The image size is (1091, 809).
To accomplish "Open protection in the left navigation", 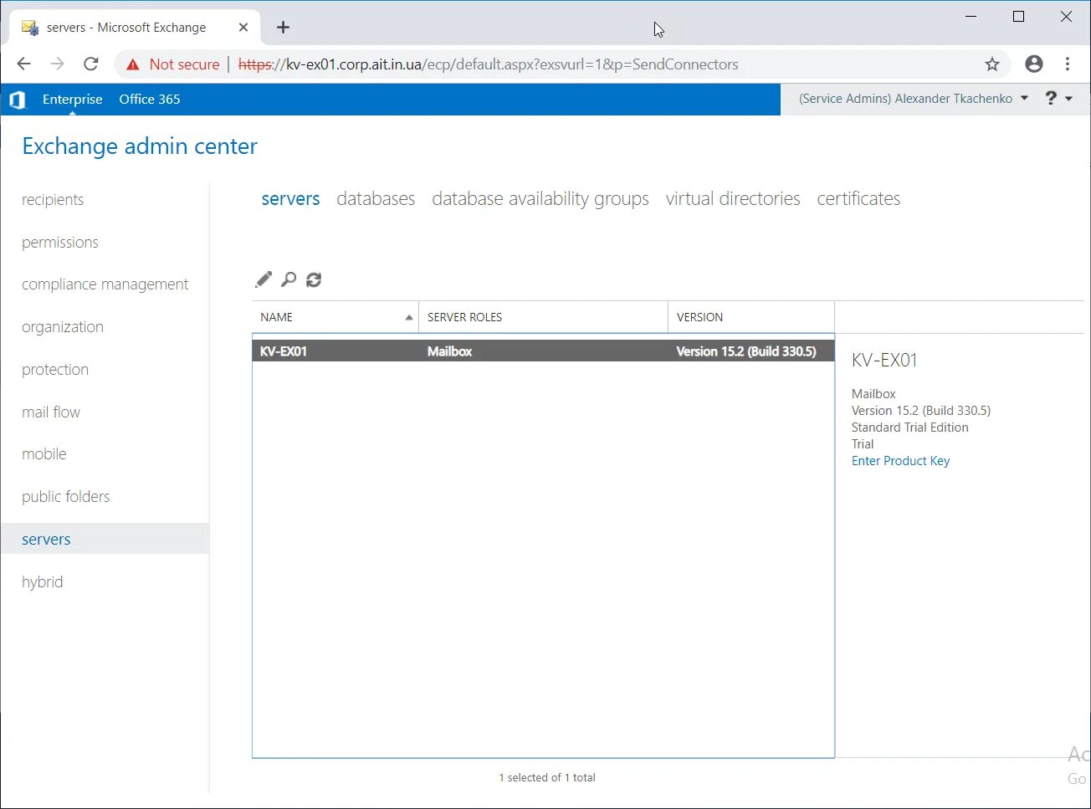I will [x=55, y=370].
